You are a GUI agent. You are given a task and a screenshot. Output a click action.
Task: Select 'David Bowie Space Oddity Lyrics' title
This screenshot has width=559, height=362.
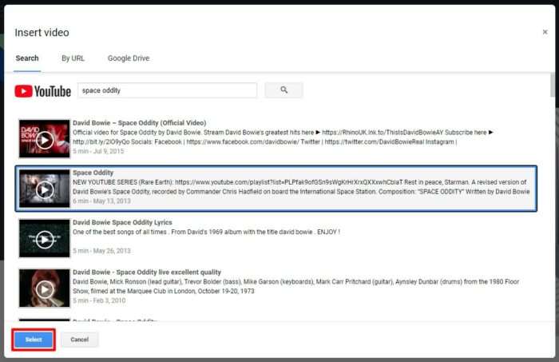point(122,222)
